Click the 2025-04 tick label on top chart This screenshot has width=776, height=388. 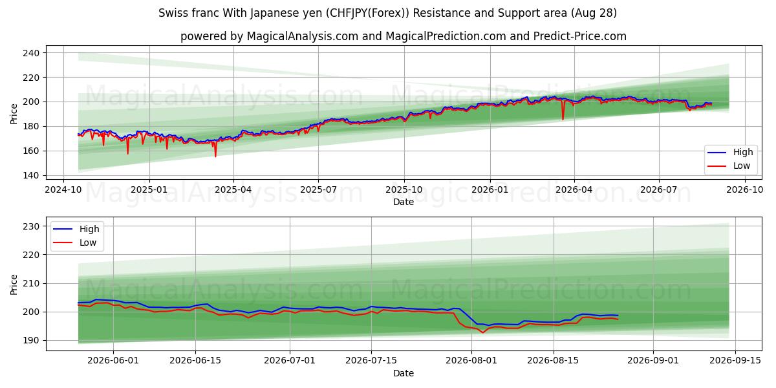click(x=233, y=189)
